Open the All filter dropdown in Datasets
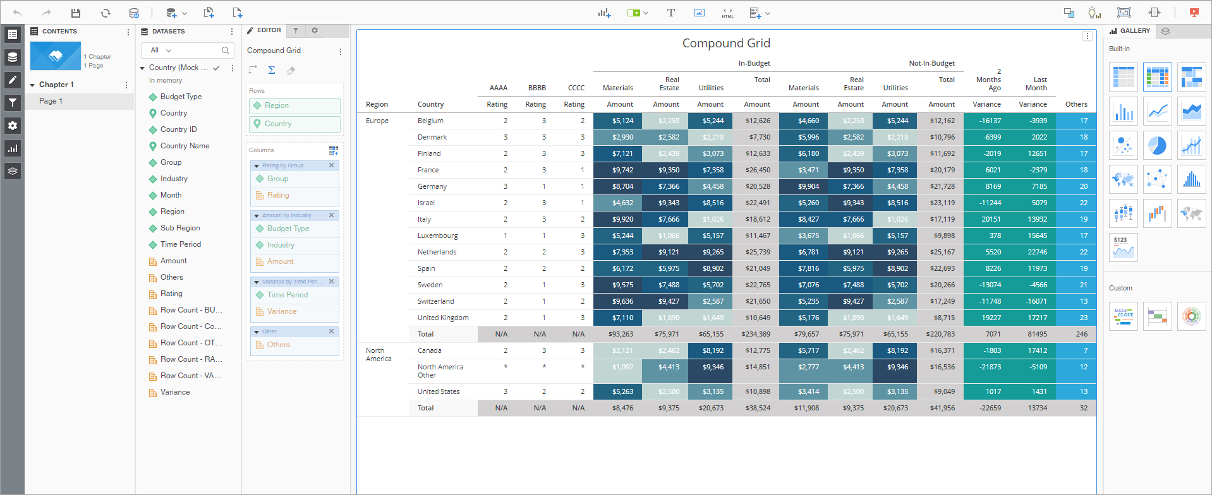The height and width of the screenshot is (495, 1212). 161,51
